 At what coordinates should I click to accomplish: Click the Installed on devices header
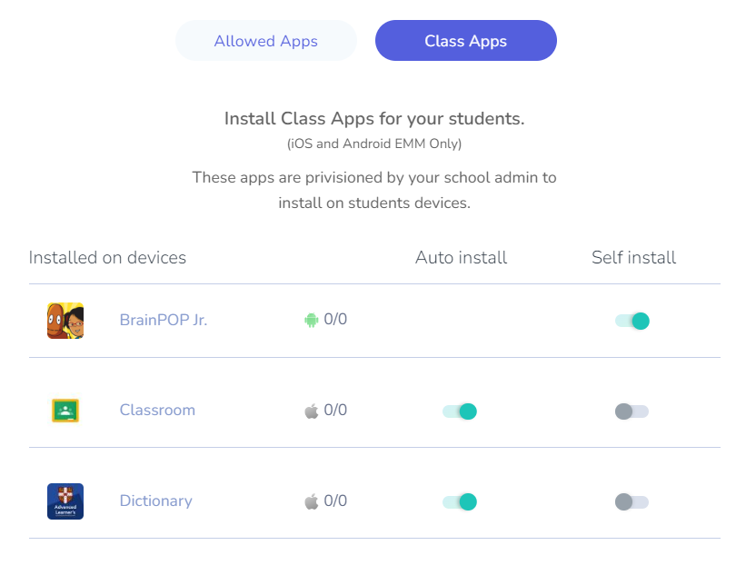tap(107, 257)
